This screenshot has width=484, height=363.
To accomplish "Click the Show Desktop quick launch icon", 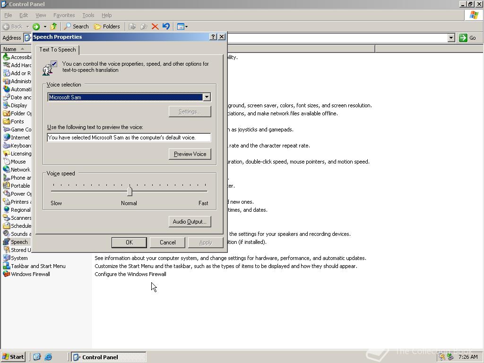I will [37, 357].
